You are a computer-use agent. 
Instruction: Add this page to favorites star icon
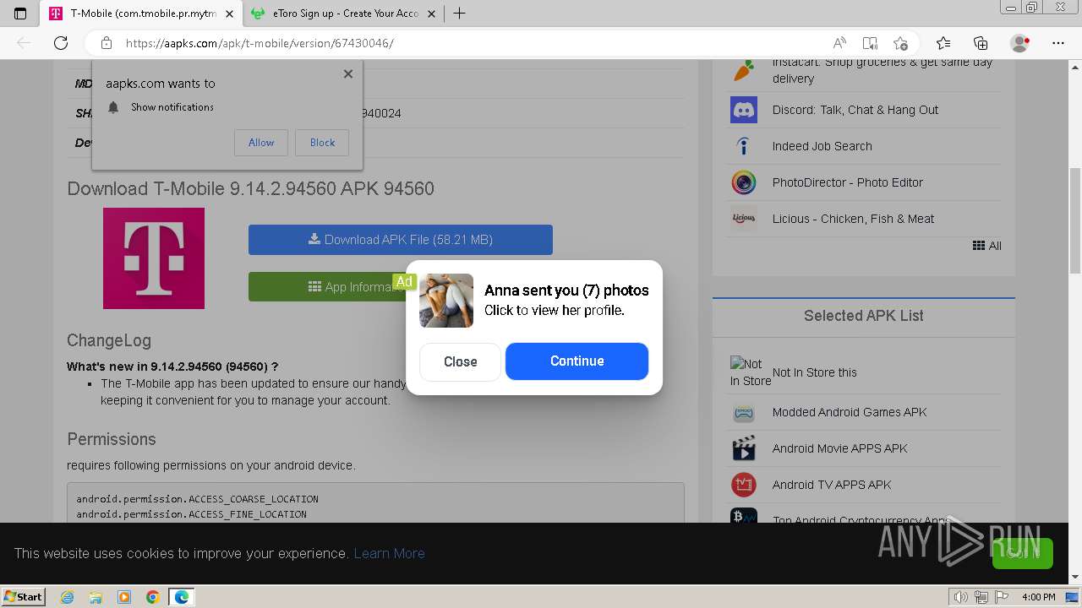point(901,43)
